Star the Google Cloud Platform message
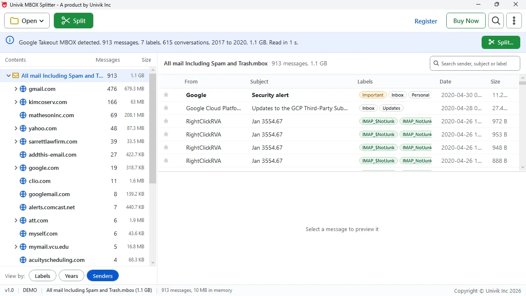The image size is (526, 296). coord(166,108)
